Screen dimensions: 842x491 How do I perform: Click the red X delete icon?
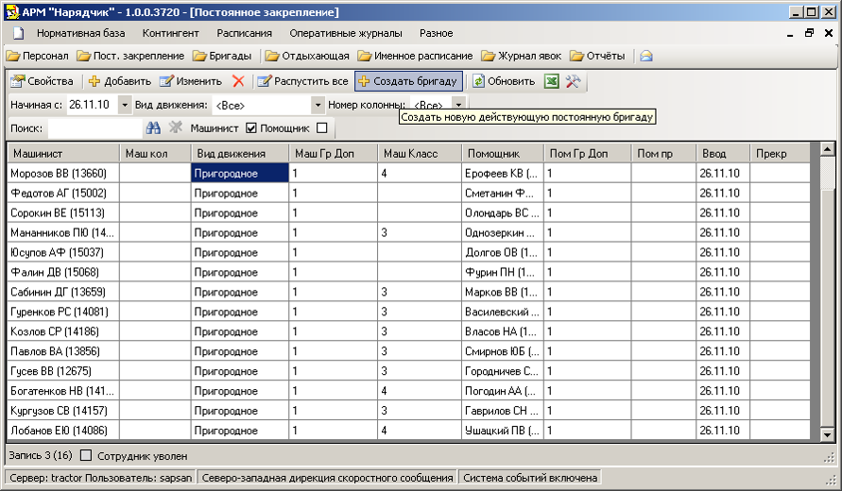point(238,81)
